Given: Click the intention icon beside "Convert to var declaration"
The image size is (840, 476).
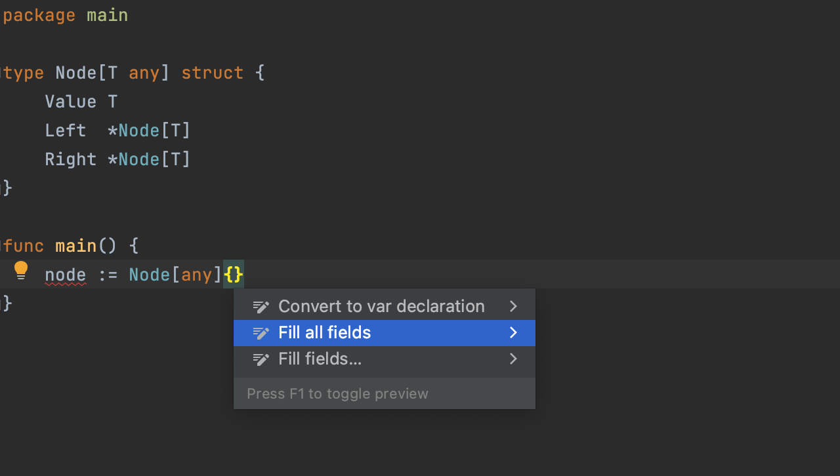Looking at the screenshot, I should tap(262, 306).
